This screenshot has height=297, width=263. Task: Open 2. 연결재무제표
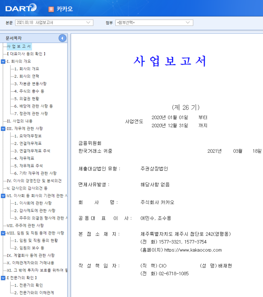tap(28, 144)
